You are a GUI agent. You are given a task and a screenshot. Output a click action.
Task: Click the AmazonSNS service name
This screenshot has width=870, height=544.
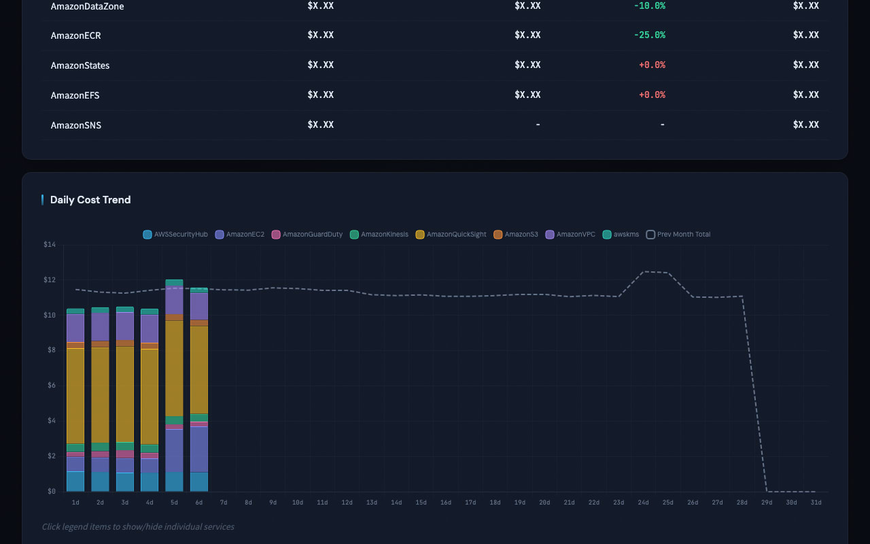75,125
